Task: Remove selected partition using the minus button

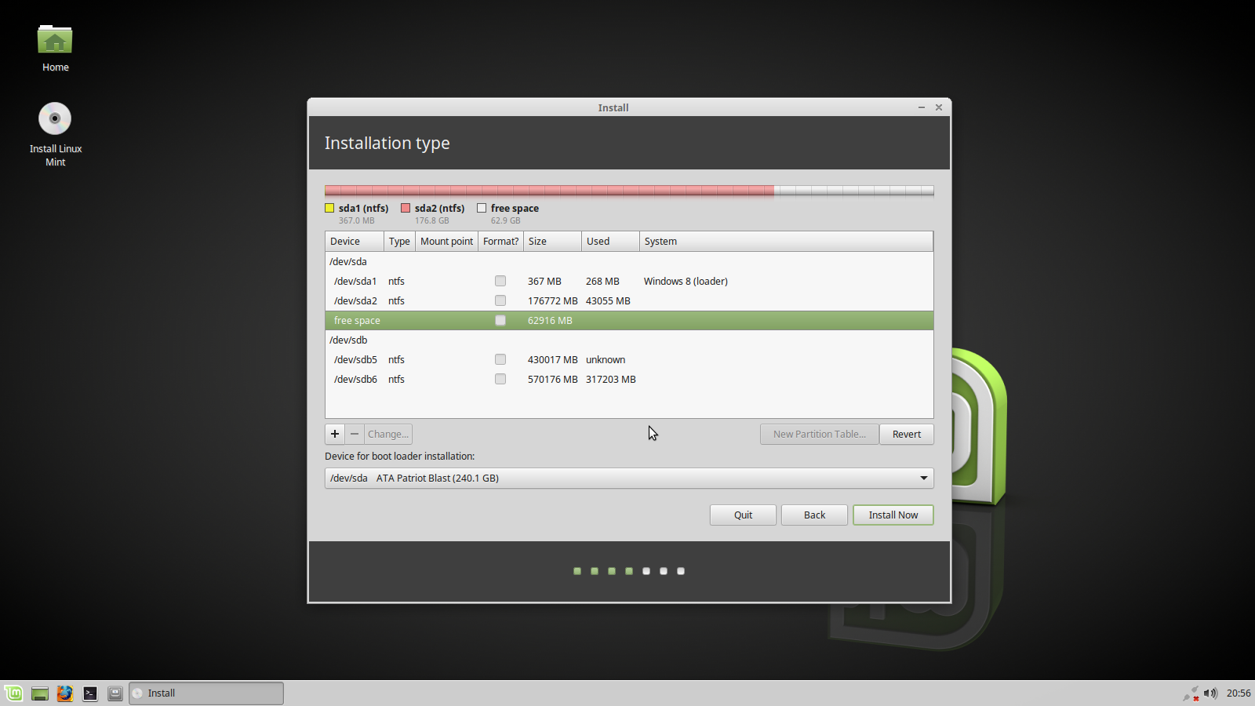Action: coord(355,434)
